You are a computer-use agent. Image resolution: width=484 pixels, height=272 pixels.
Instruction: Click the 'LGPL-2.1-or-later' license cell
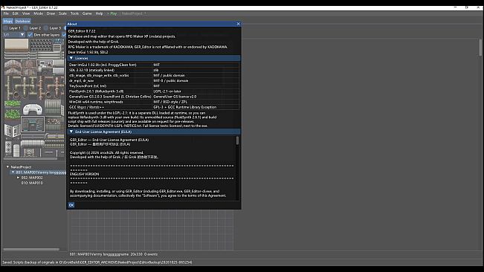coord(167,91)
